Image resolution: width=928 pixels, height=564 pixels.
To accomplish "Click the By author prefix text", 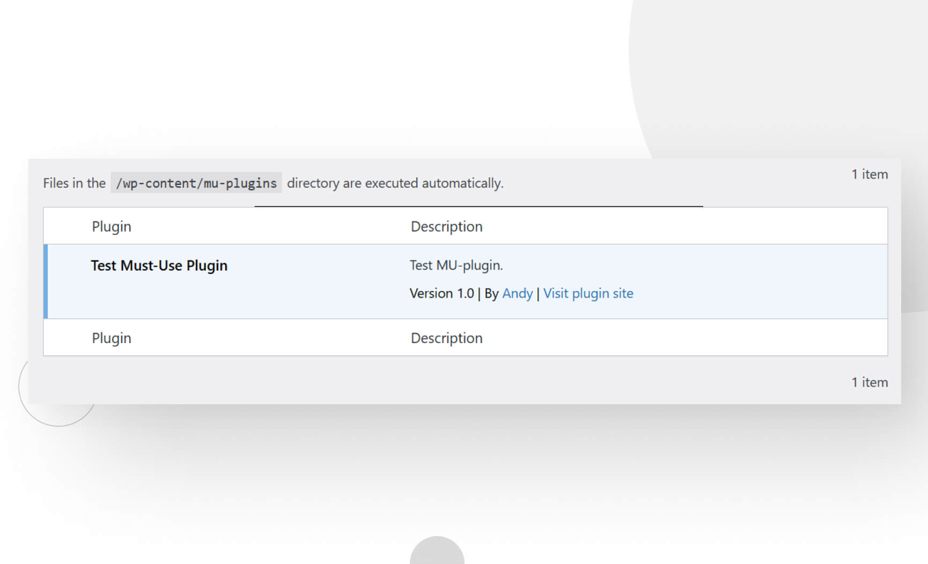I will (491, 293).
